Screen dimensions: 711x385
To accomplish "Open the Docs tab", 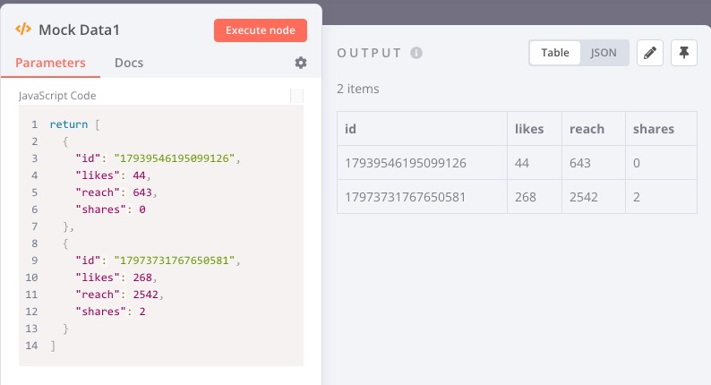I will point(129,63).
